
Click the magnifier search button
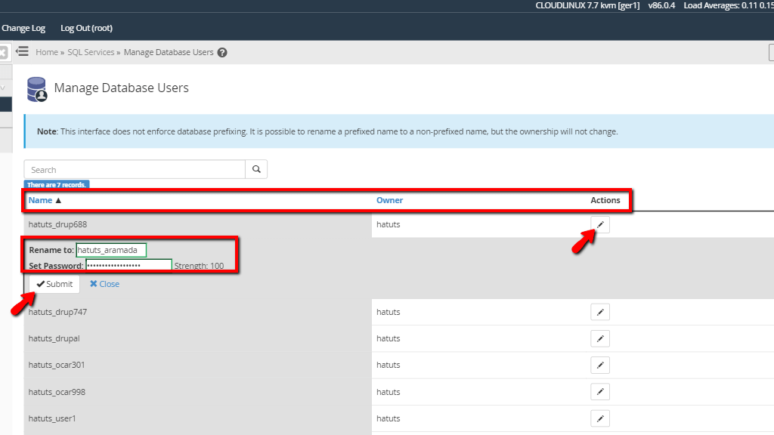pos(256,169)
